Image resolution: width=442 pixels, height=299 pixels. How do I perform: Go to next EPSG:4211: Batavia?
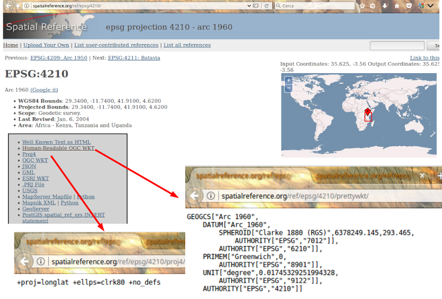134,58
